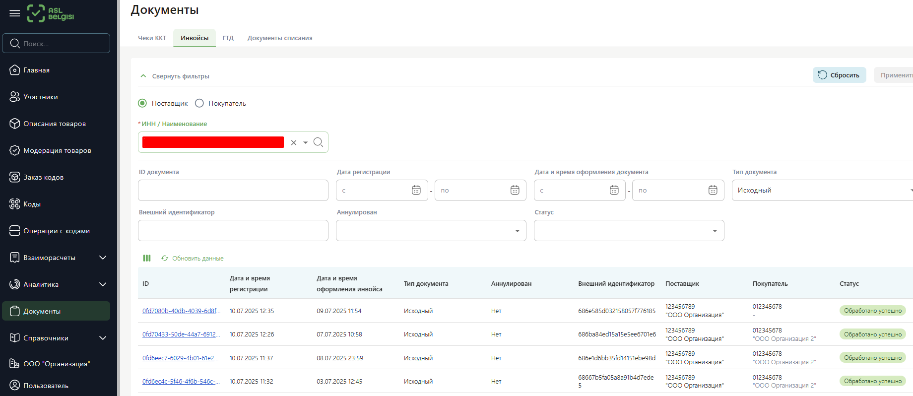Viewport: 913px width, 396px height.
Task: Switch to the Документы списания tab
Action: (x=280, y=38)
